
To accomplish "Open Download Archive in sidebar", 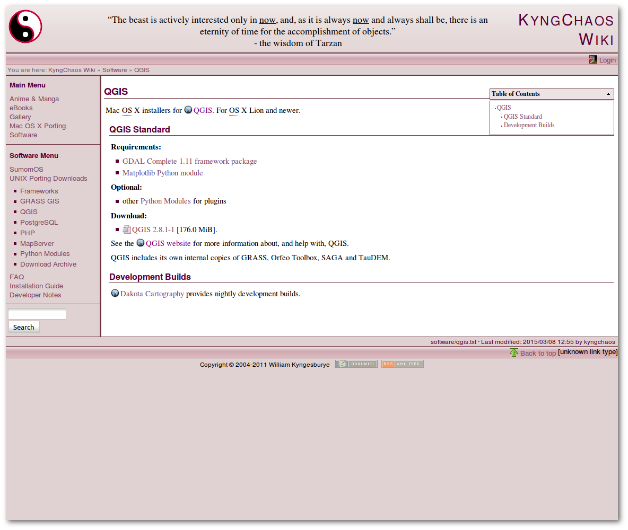I will click(x=48, y=264).
